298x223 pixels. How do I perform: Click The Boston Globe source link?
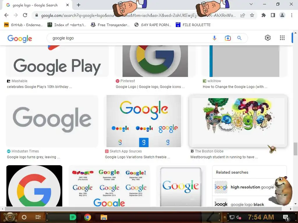[207, 151]
